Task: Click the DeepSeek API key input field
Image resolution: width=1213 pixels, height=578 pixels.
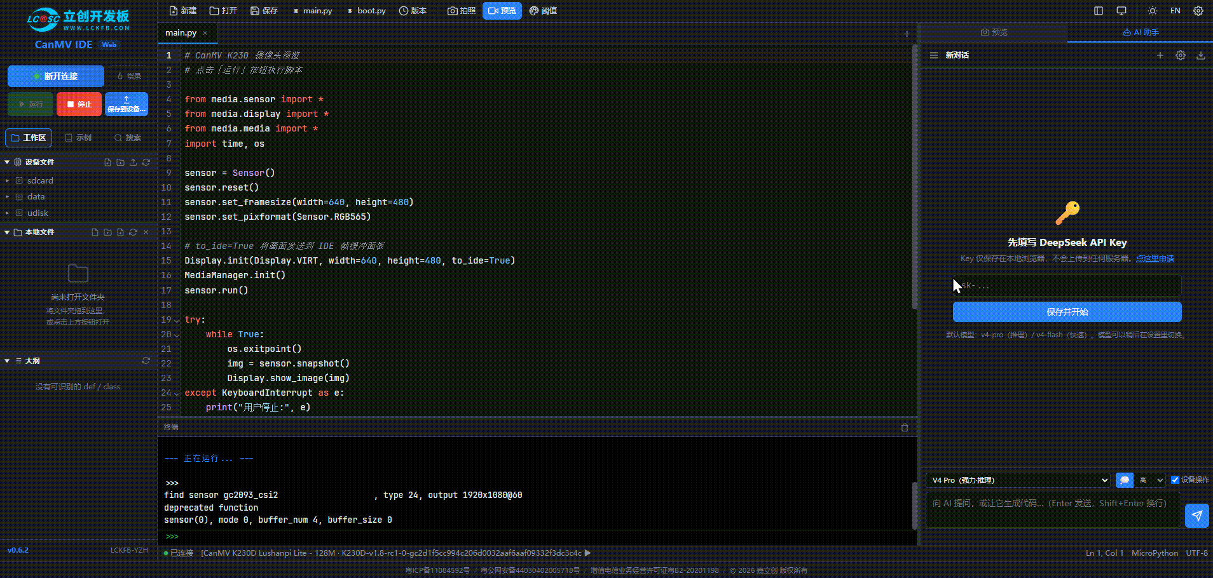Action: pyautogui.click(x=1067, y=286)
